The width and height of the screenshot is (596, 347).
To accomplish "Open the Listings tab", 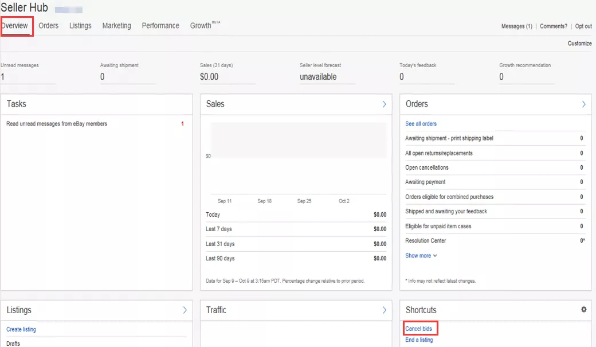I will point(80,26).
